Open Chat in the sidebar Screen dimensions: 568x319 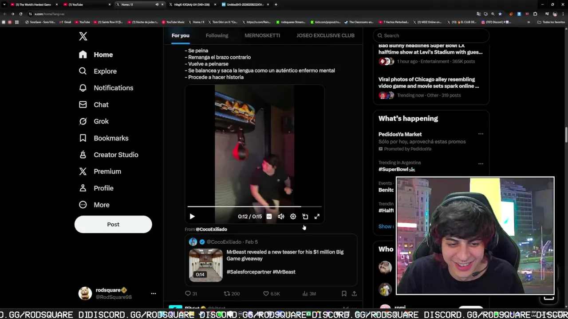point(94,105)
